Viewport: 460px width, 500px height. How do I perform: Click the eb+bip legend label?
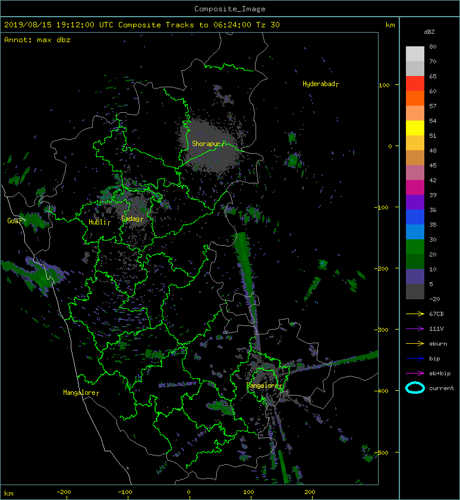point(440,374)
